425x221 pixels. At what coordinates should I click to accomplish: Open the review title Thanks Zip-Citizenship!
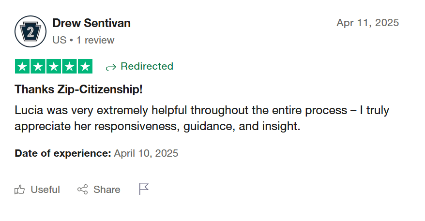pyautogui.click(x=78, y=89)
